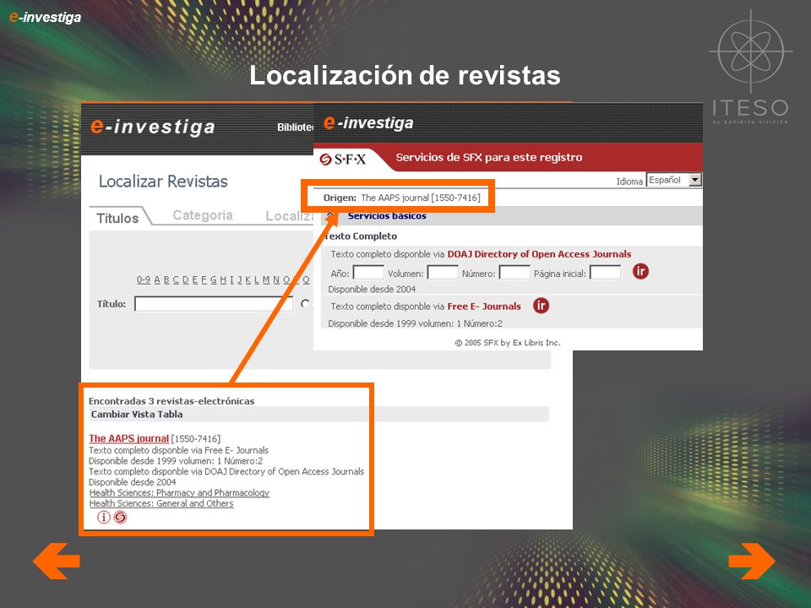Browse titles starting with letter M
811x608 pixels.
(266, 280)
